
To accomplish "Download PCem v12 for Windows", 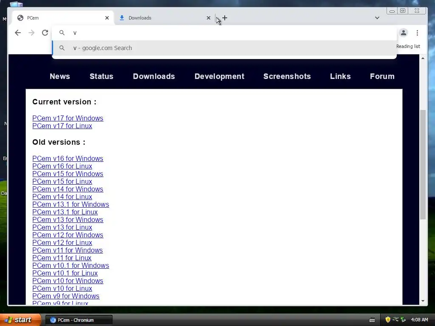I will pyautogui.click(x=68, y=235).
